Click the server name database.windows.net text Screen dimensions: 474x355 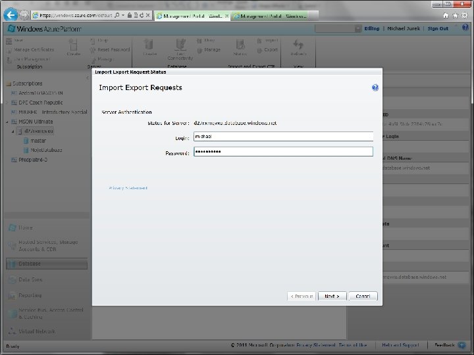[x=235, y=123]
